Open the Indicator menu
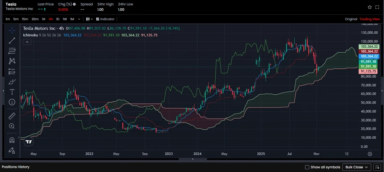The height and width of the screenshot is (172, 384). (x=105, y=19)
